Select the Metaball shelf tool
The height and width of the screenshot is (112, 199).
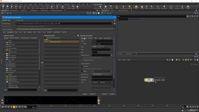pos(73,7)
